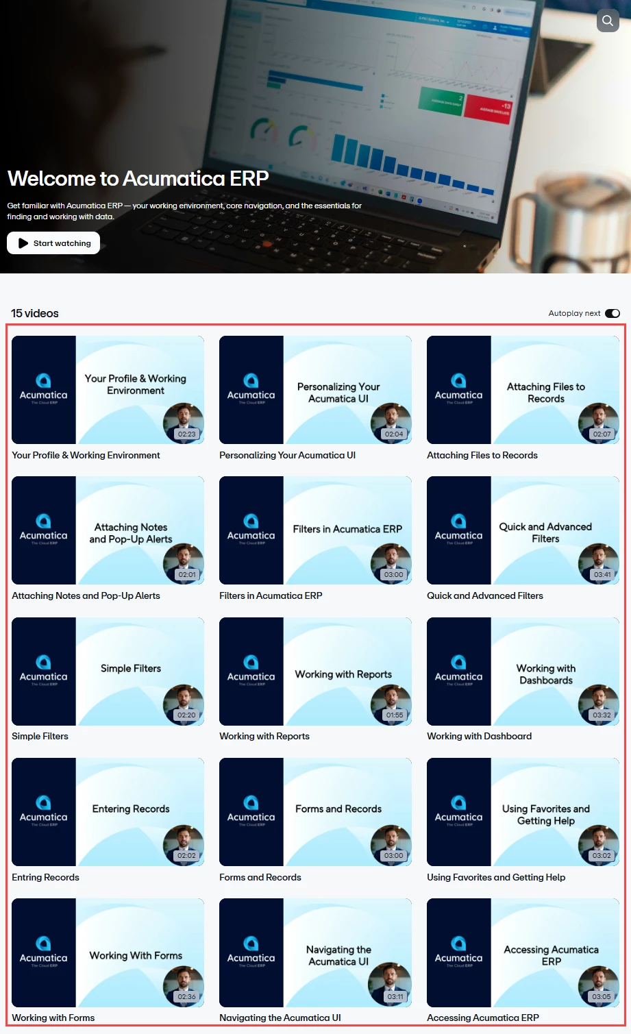Open Working with Reports thumbnail
Image resolution: width=631 pixels, height=1034 pixels.
(315, 672)
